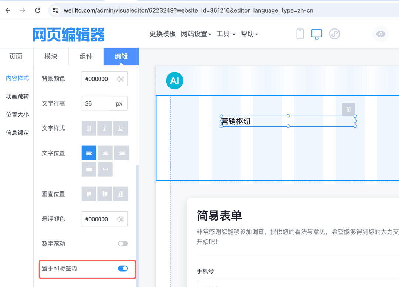399x287 pixels.
Task: Reload the page with the refresh icon
Action: [x=38, y=10]
